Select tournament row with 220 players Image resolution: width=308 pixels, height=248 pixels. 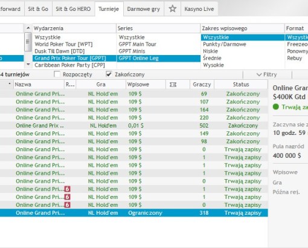click(134, 117)
